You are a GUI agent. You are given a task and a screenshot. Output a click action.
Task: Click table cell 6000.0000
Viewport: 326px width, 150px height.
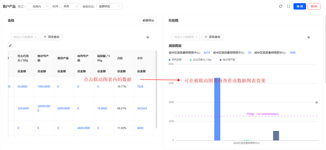tap(64, 108)
